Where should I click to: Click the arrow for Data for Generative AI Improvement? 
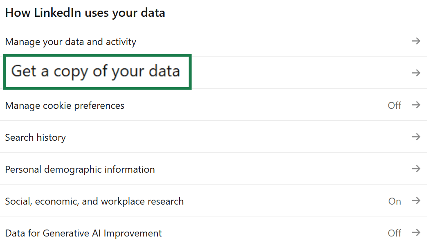click(416, 233)
